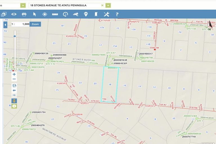
Task: Toggle layer visibility eye icon
Action: point(14,14)
